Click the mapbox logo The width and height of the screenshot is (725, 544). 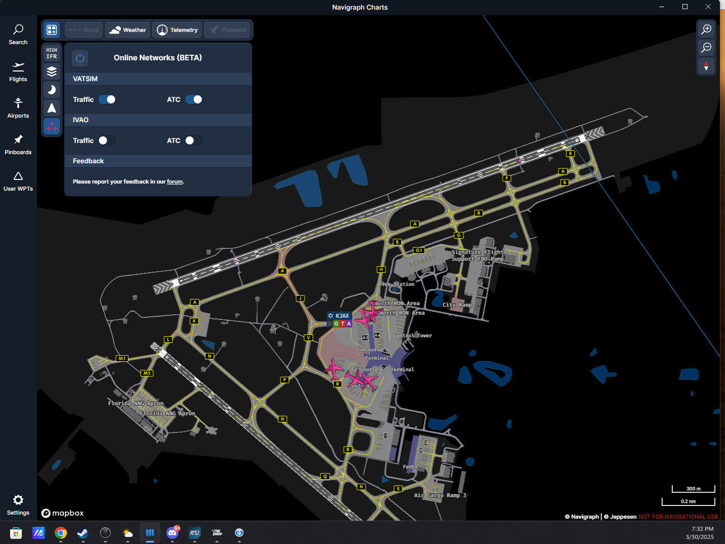62,513
